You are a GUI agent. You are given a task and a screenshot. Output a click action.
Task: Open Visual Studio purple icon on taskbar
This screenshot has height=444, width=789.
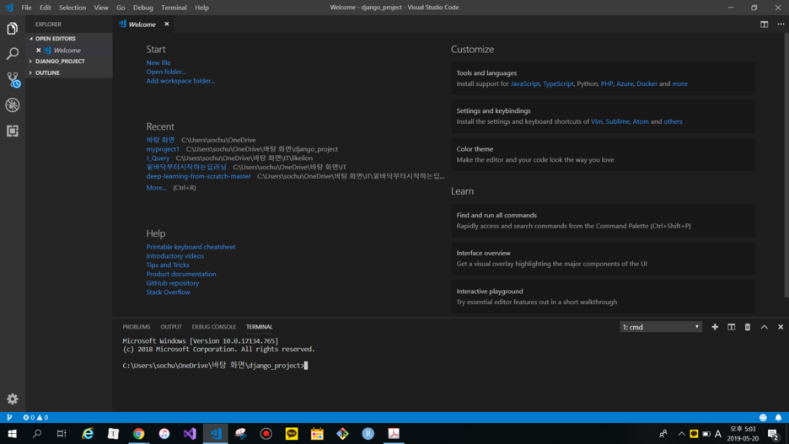(190, 433)
